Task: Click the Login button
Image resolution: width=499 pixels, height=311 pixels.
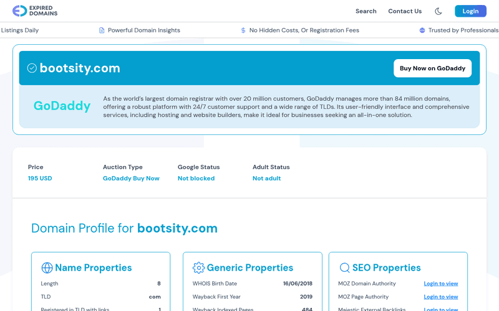Action: (470, 11)
